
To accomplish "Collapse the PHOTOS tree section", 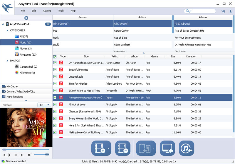I will pyautogui.click(x=7, y=61).
